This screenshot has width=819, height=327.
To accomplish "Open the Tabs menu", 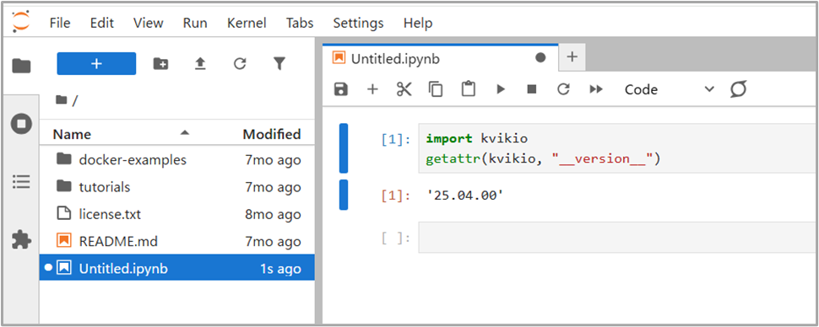I will coord(300,23).
